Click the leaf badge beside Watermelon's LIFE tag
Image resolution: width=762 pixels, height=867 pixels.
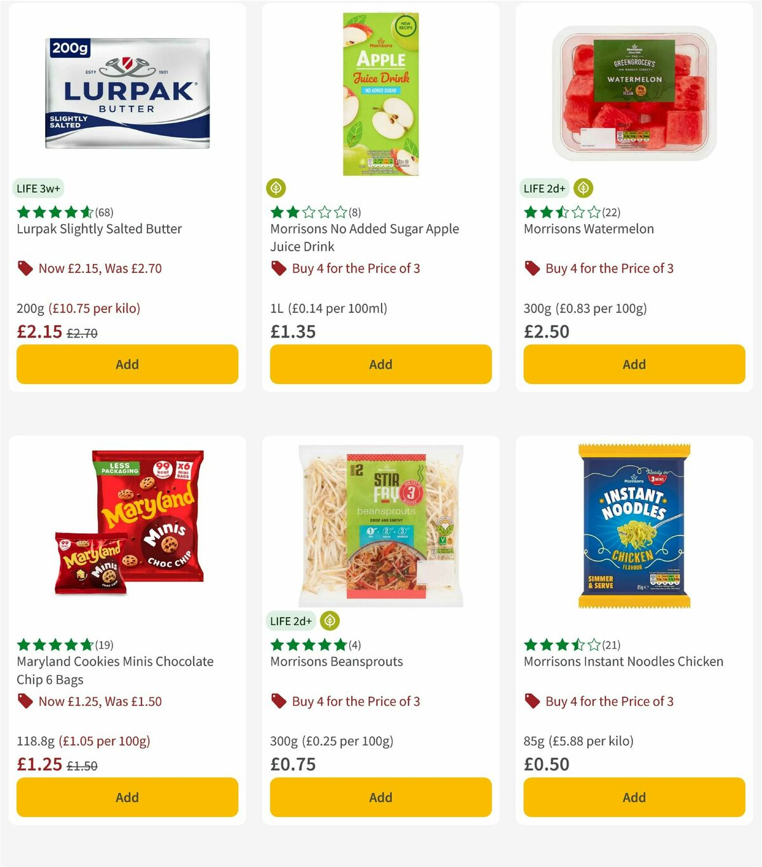click(x=584, y=188)
